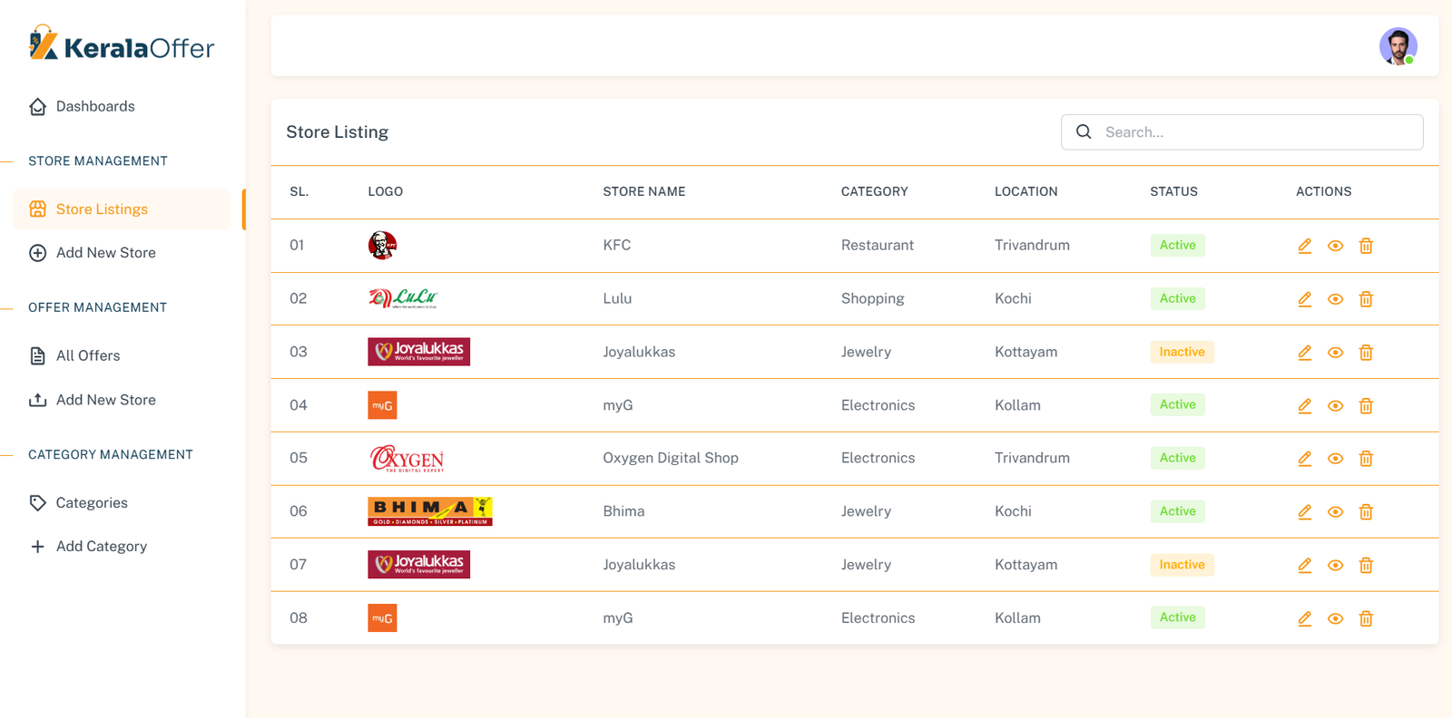The image size is (1452, 718).
Task: Click the search magnifier icon
Action: (x=1084, y=132)
